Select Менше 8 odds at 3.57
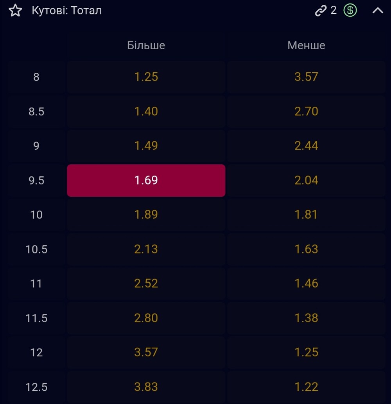 [306, 77]
